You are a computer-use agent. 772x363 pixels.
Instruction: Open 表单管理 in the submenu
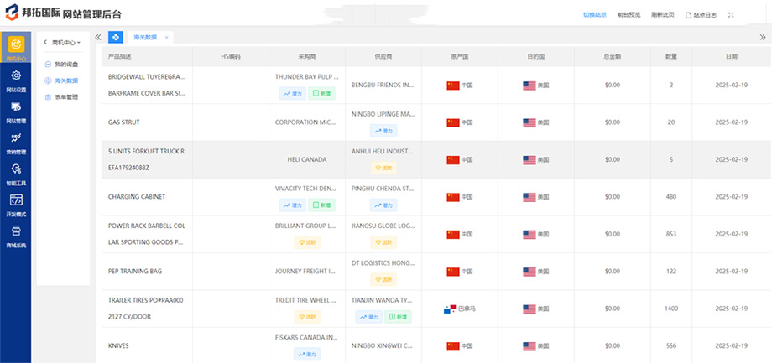[61, 97]
